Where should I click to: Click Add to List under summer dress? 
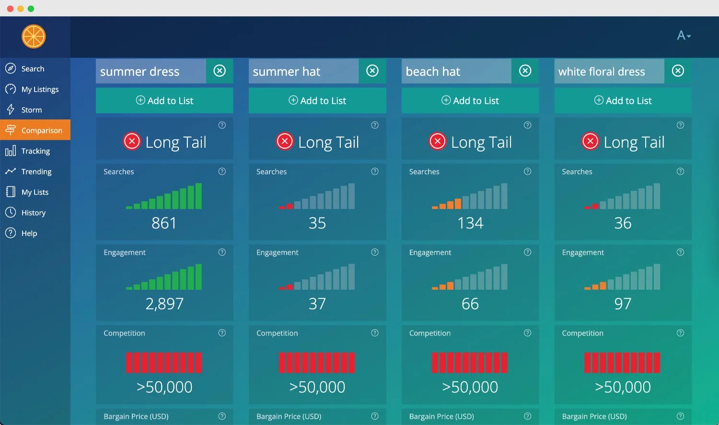pos(164,100)
